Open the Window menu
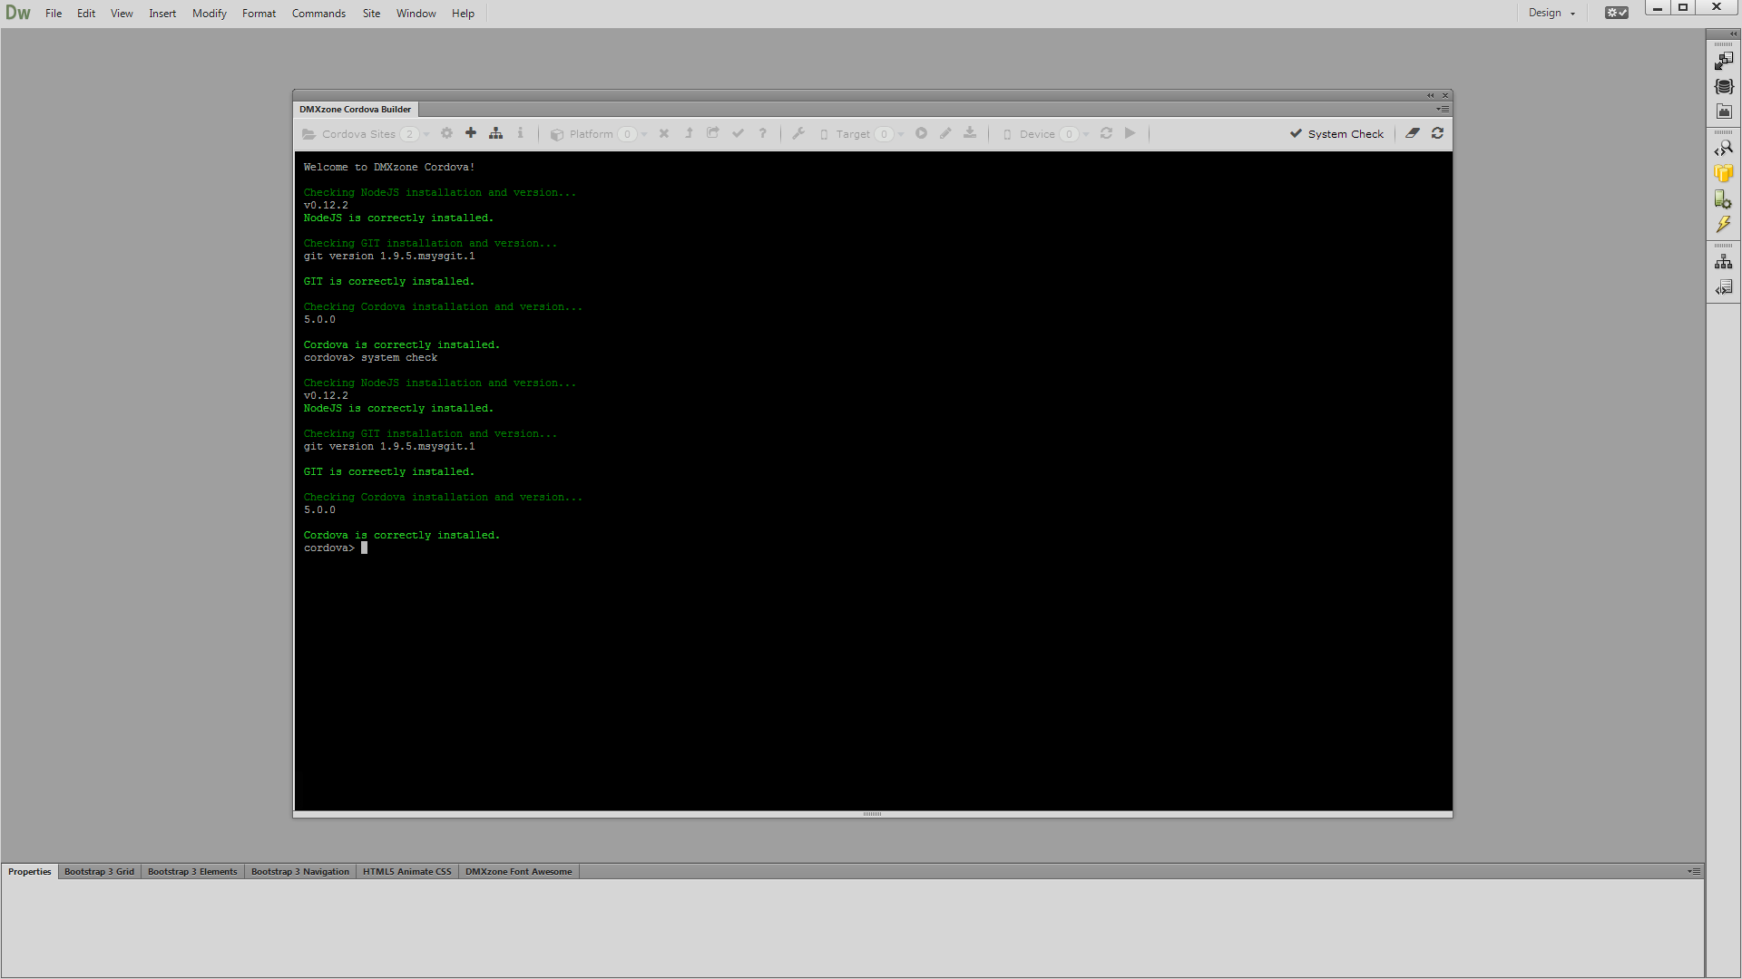Viewport: 1742px width, 979px height. tap(416, 13)
